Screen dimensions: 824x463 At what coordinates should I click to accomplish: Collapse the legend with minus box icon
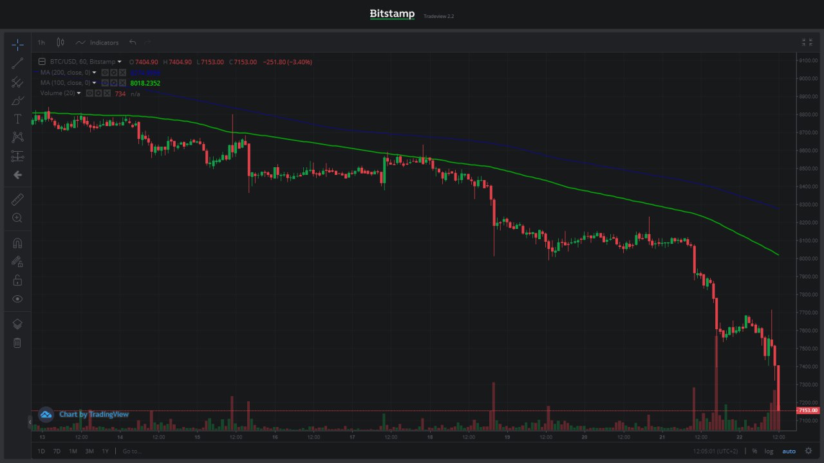(x=42, y=62)
